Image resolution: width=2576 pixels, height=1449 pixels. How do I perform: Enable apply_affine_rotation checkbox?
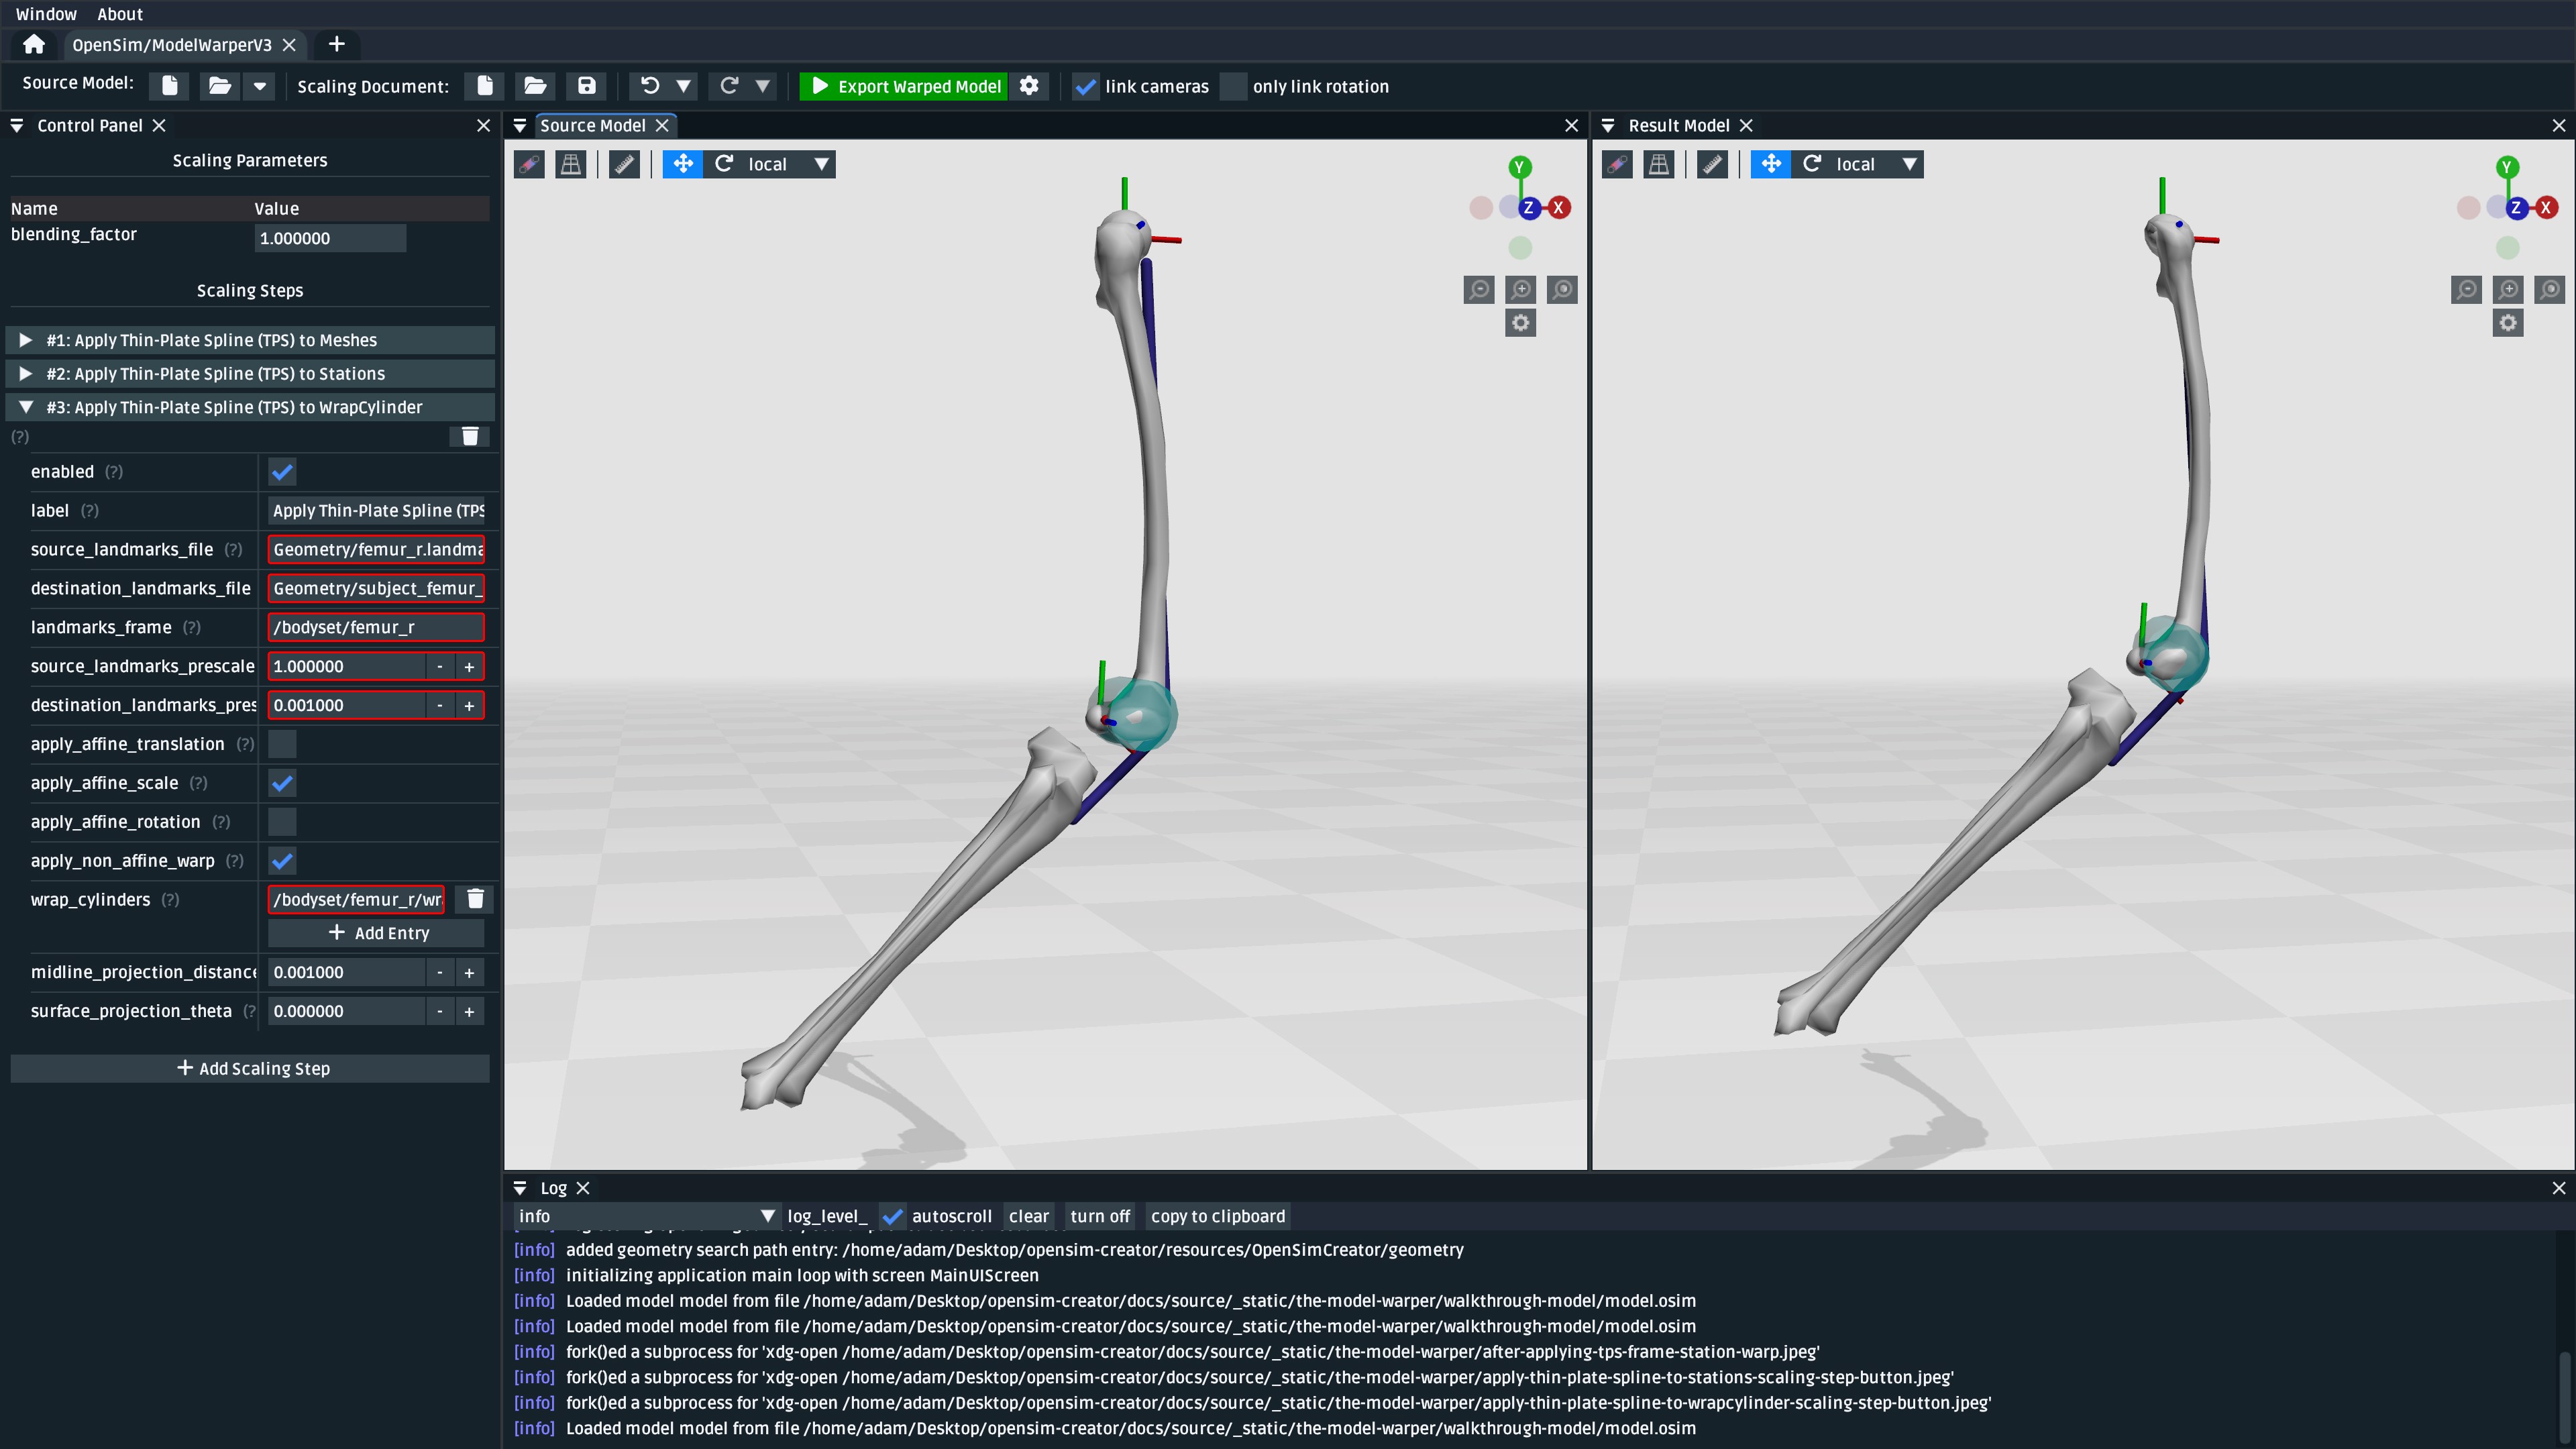(283, 822)
